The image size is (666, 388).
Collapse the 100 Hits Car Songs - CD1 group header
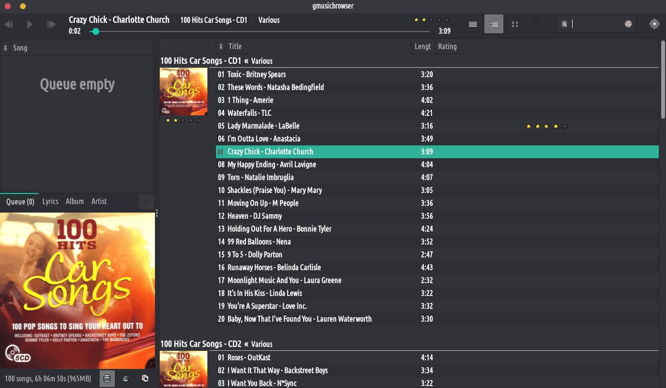[x=216, y=61]
